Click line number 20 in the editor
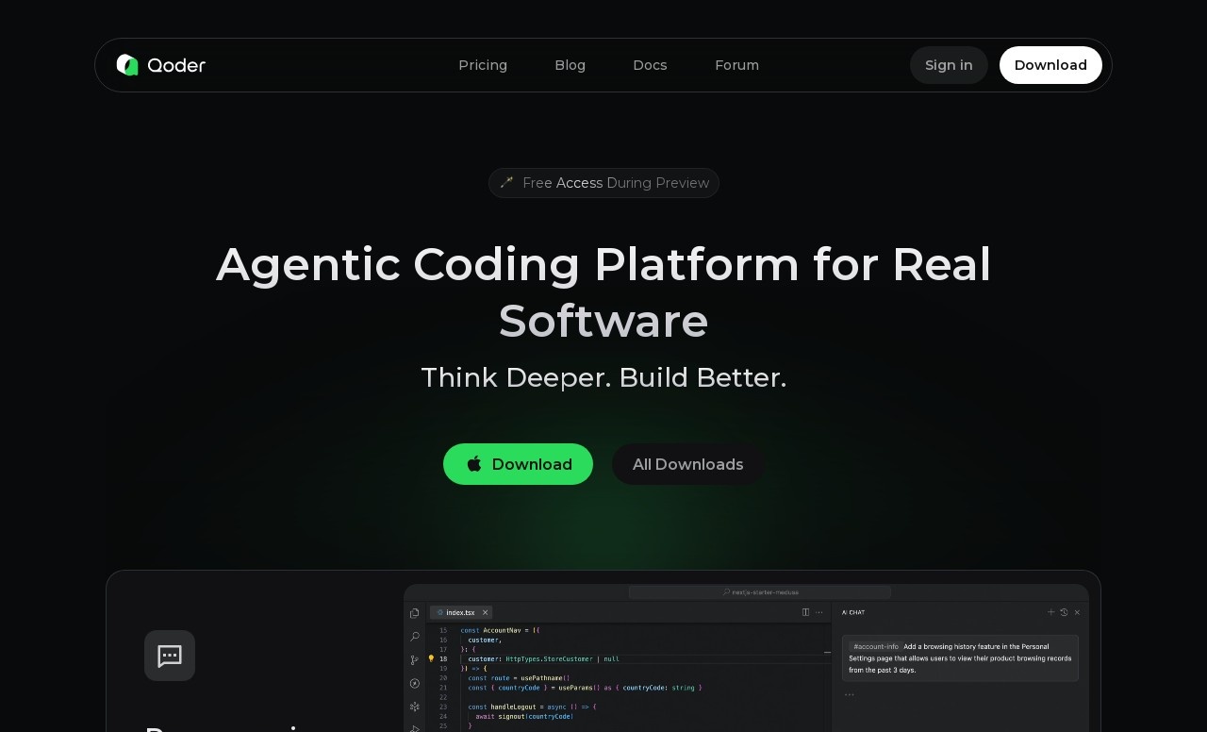 click(443, 678)
